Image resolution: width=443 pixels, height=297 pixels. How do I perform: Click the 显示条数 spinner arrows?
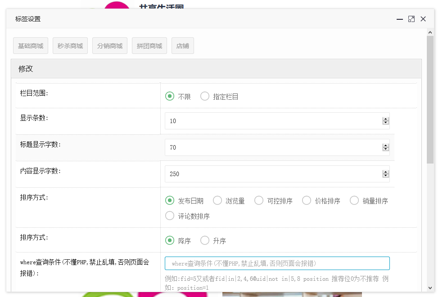[x=385, y=121]
